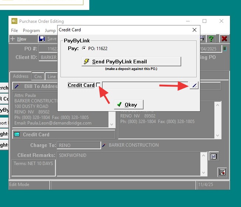This screenshot has height=207, width=241.
Task: Close the Credit Card dialog
Action: coord(194,30)
